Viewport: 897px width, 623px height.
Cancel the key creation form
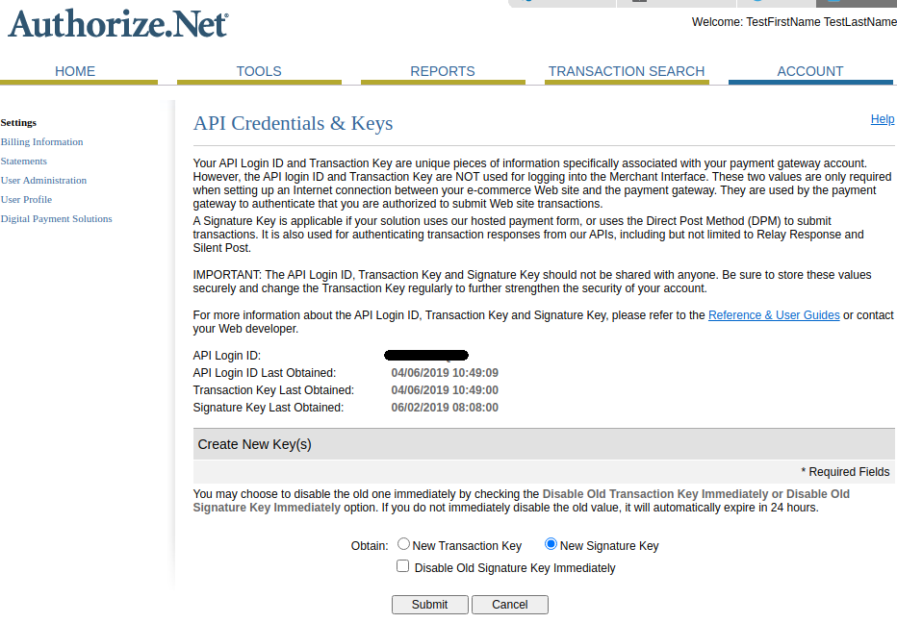click(510, 605)
